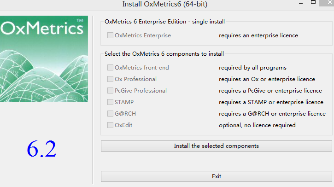The width and height of the screenshot is (334, 187).
Task: Click the Enterprise Edition single install heading
Action: click(164, 21)
